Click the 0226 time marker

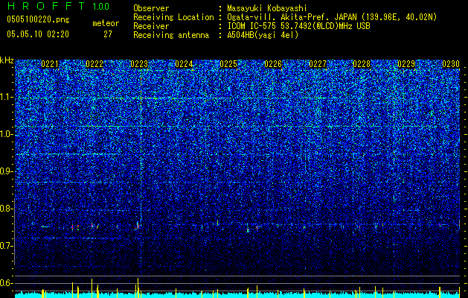click(x=273, y=64)
